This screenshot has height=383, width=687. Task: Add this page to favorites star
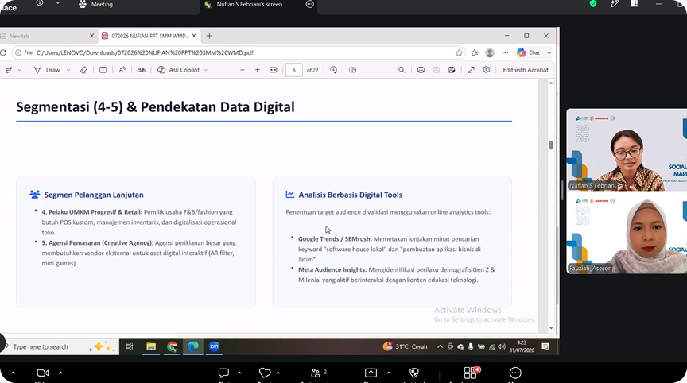click(x=459, y=52)
